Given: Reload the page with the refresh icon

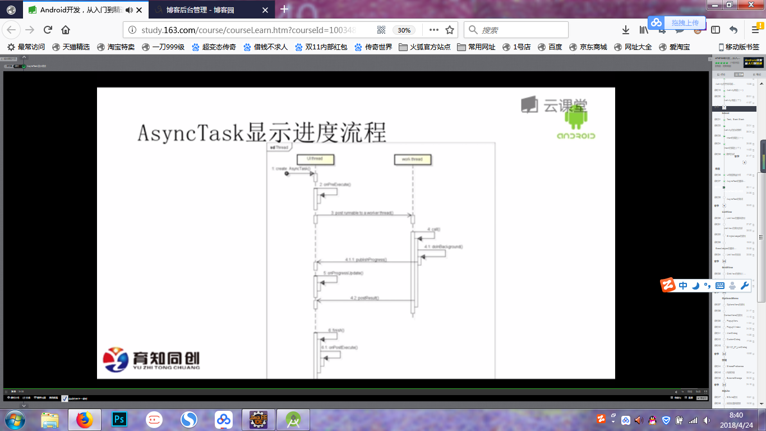Looking at the screenshot, I should pyautogui.click(x=48, y=30).
